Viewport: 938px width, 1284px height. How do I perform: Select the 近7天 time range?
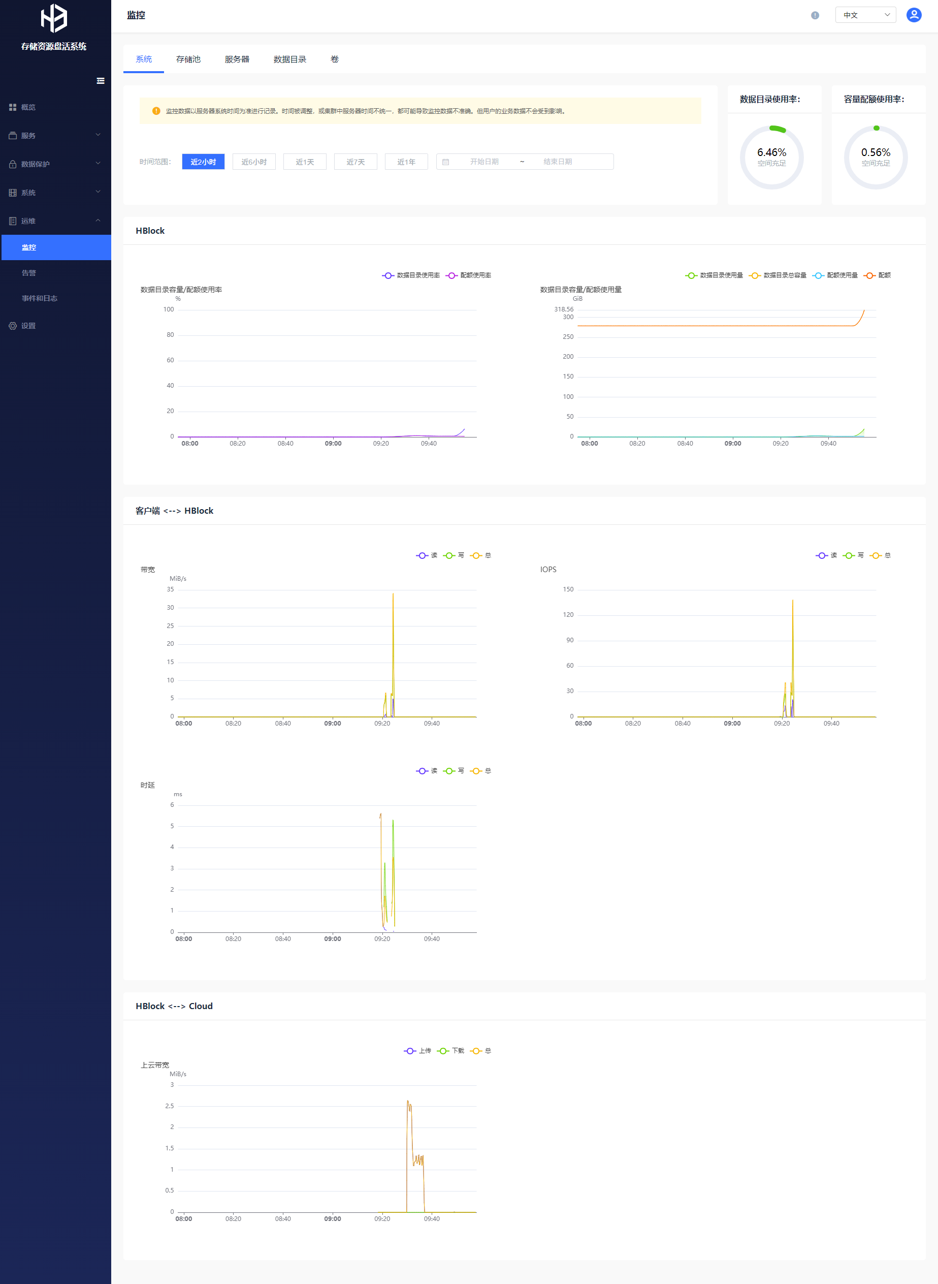pyautogui.click(x=355, y=162)
